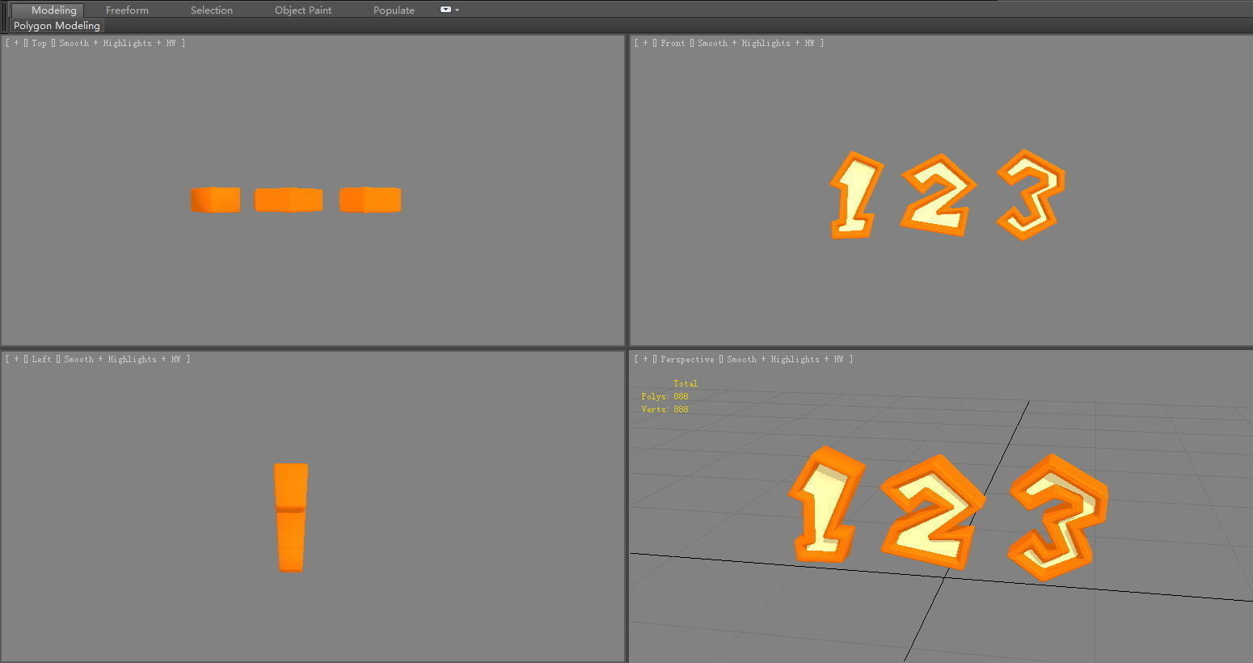Open the Freeform ribbon tab

[x=127, y=10]
